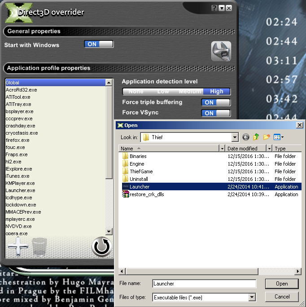Click horizontal scrollbar left arrow in dialog

(122, 272)
